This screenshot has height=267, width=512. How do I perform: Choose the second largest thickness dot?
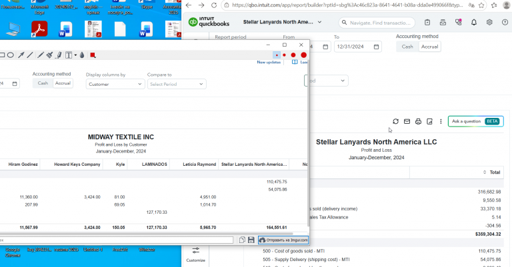click(293, 55)
